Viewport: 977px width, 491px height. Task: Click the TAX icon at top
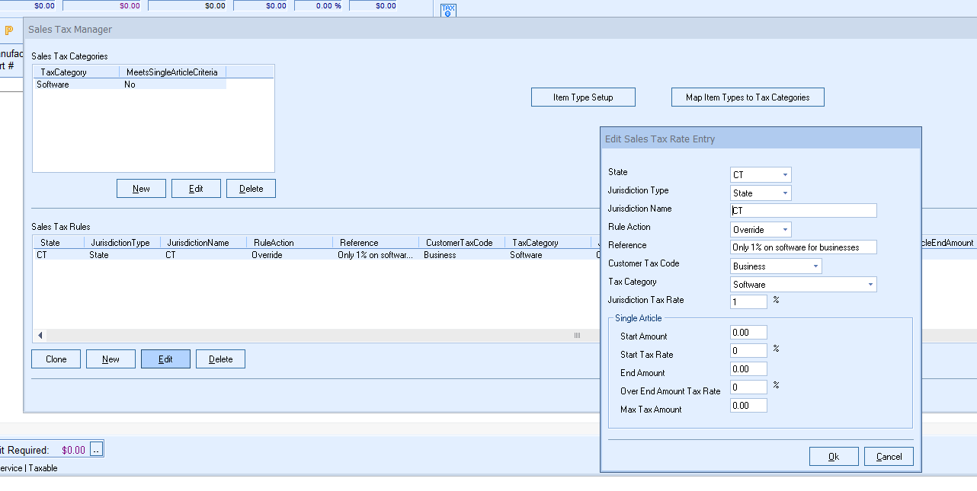pyautogui.click(x=448, y=10)
